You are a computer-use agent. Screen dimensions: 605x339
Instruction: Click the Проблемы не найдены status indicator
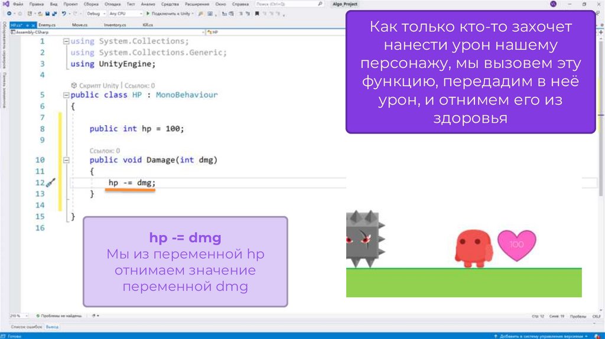pos(59,316)
